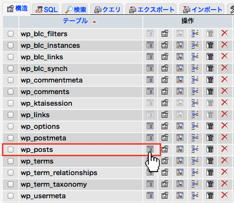Search icon for wp_commentmeta
The image size is (234, 203).
[180, 80]
